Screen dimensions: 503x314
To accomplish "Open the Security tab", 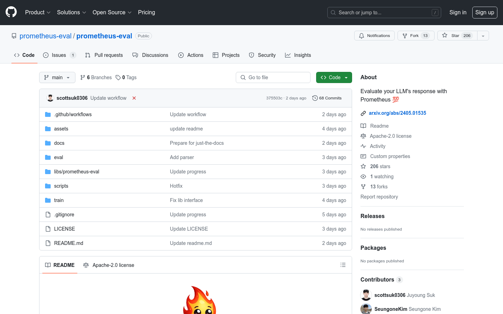I will (x=262, y=55).
